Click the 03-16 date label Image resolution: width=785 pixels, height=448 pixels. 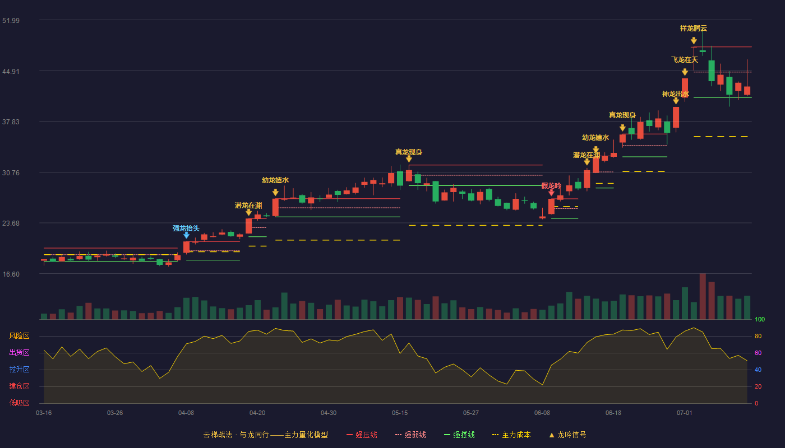[44, 413]
